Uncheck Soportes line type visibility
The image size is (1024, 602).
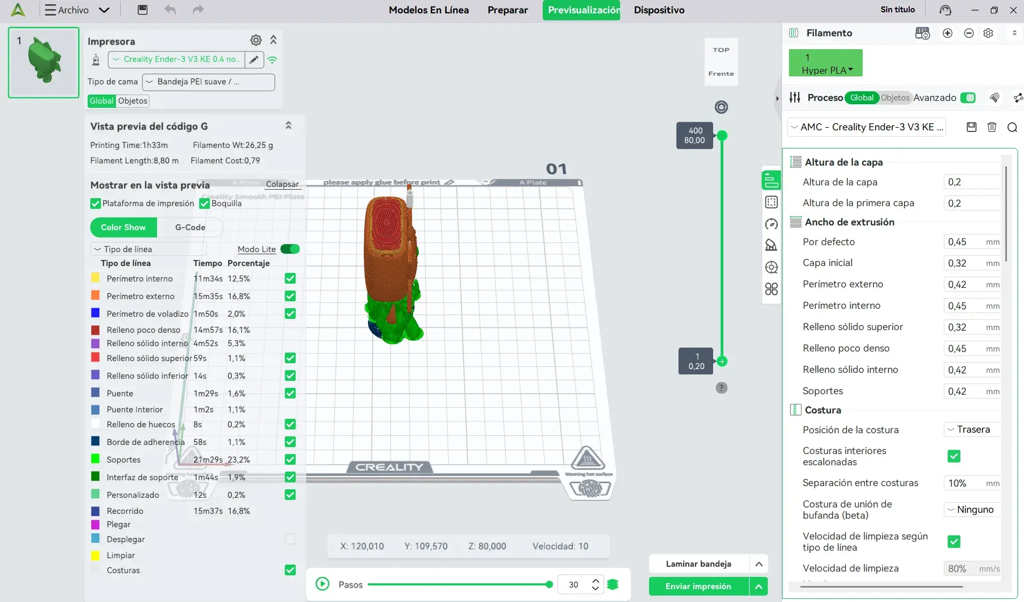pos(290,459)
